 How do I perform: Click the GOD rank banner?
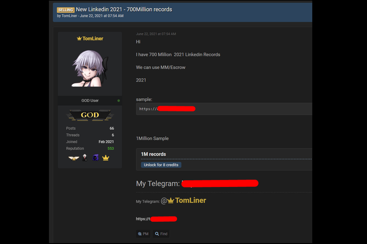90,115
